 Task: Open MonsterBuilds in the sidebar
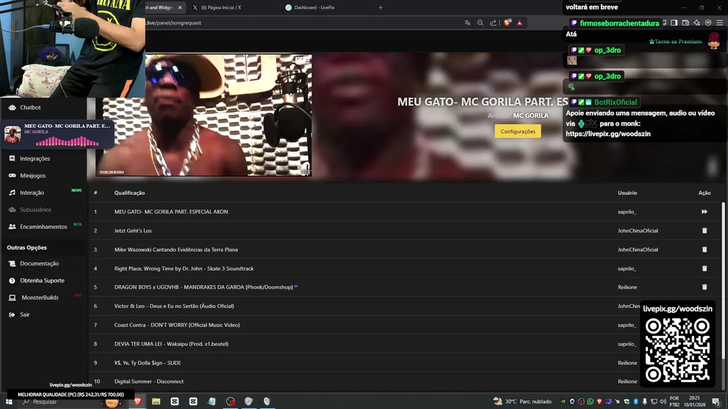[x=40, y=298]
